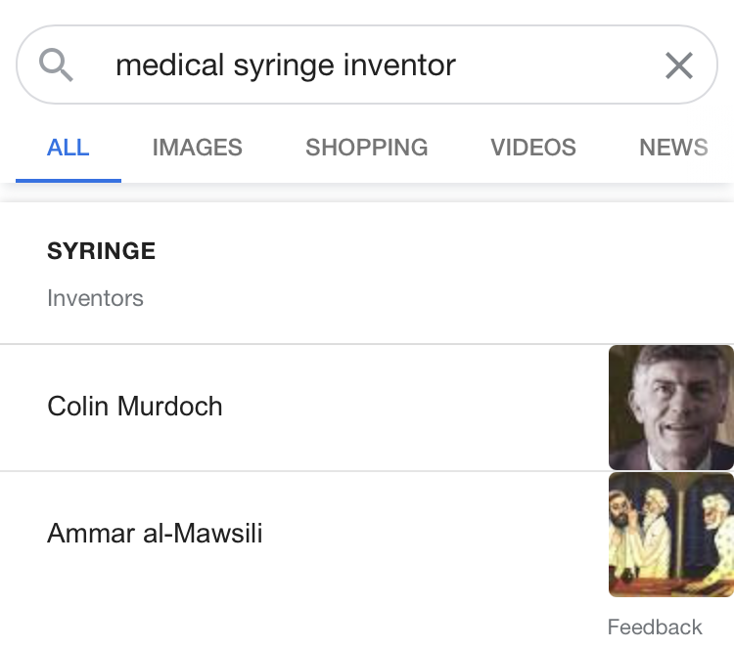
Task: Clear the search query with the X icon
Action: [679, 65]
